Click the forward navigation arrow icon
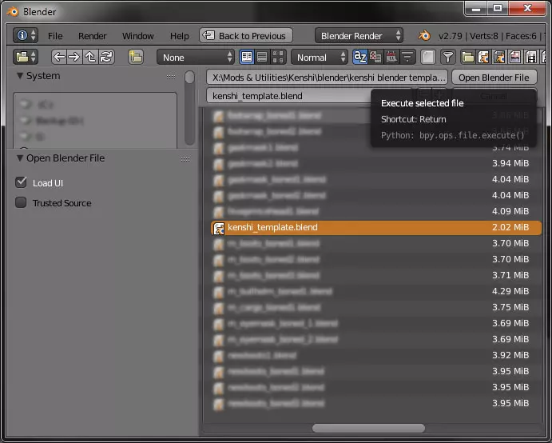 click(x=74, y=57)
